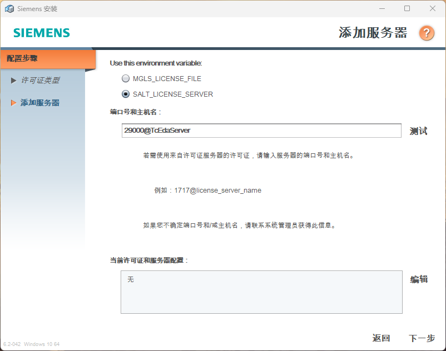The width and height of the screenshot is (446, 351).
Task: Click the orange arrow beside 添加服务器
Action: [14, 103]
